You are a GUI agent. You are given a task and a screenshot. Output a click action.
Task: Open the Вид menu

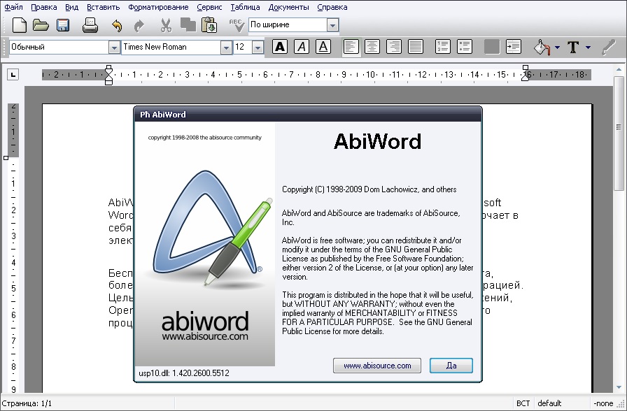[x=72, y=7]
